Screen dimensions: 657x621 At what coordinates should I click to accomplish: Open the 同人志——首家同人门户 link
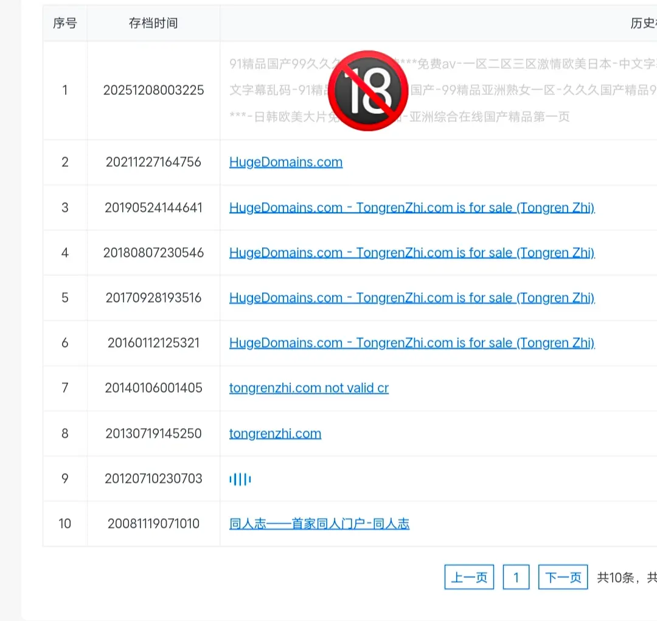319,524
